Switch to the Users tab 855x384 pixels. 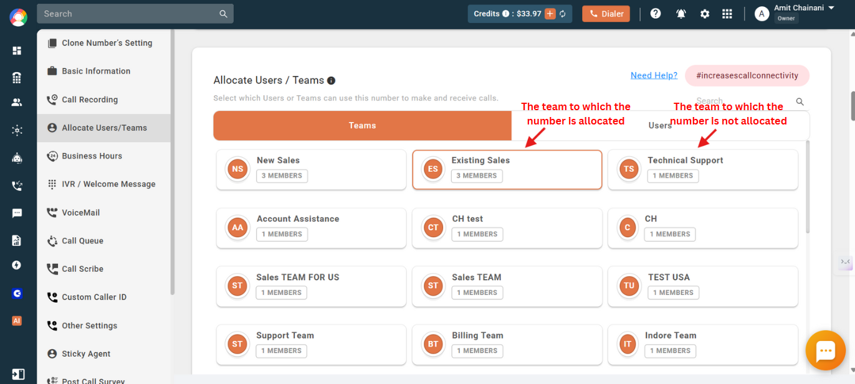pos(661,126)
